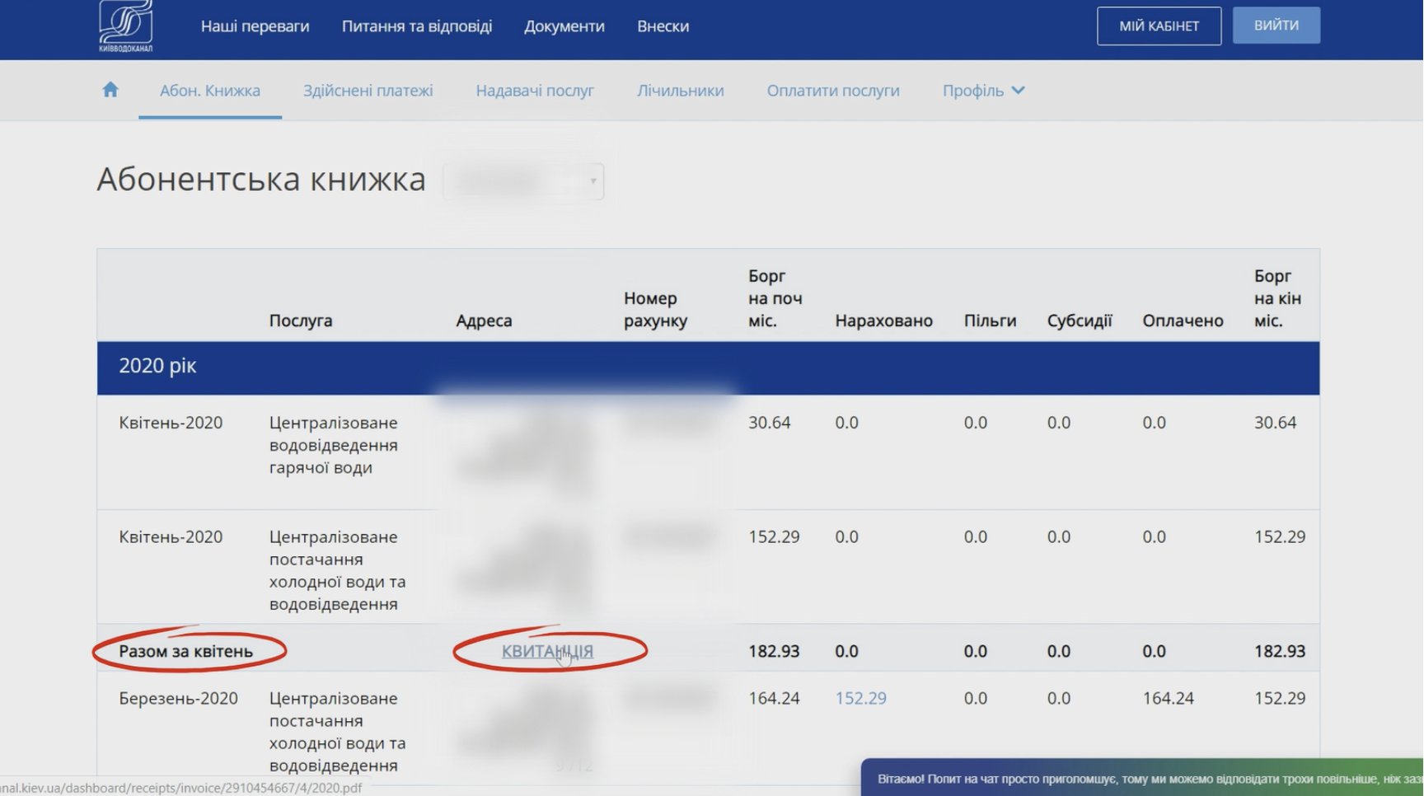Viewport: 1424px width, 796px height.
Task: Click the Номер рахунку column header
Action: pyautogui.click(x=655, y=309)
